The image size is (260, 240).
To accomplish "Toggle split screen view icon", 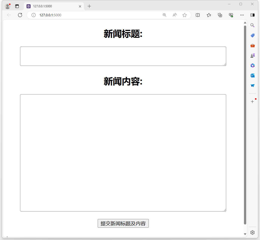I will click(x=198, y=15).
